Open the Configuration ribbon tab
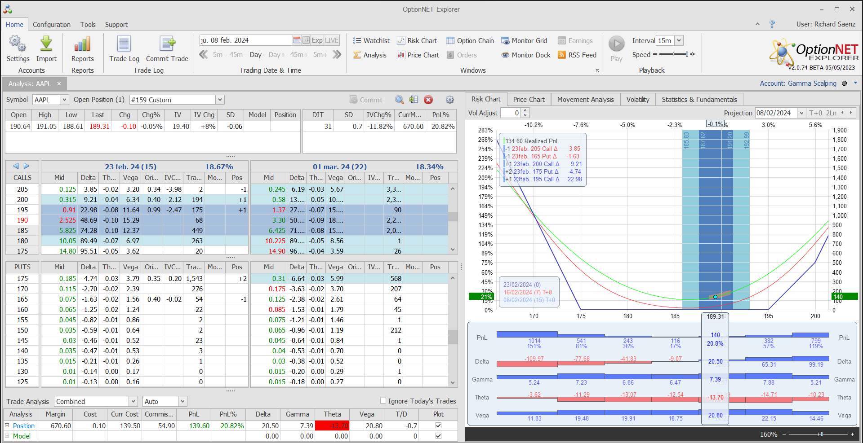Screen dimensions: 863x443 [52, 25]
